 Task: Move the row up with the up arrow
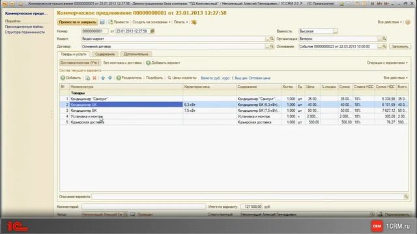click(103, 78)
